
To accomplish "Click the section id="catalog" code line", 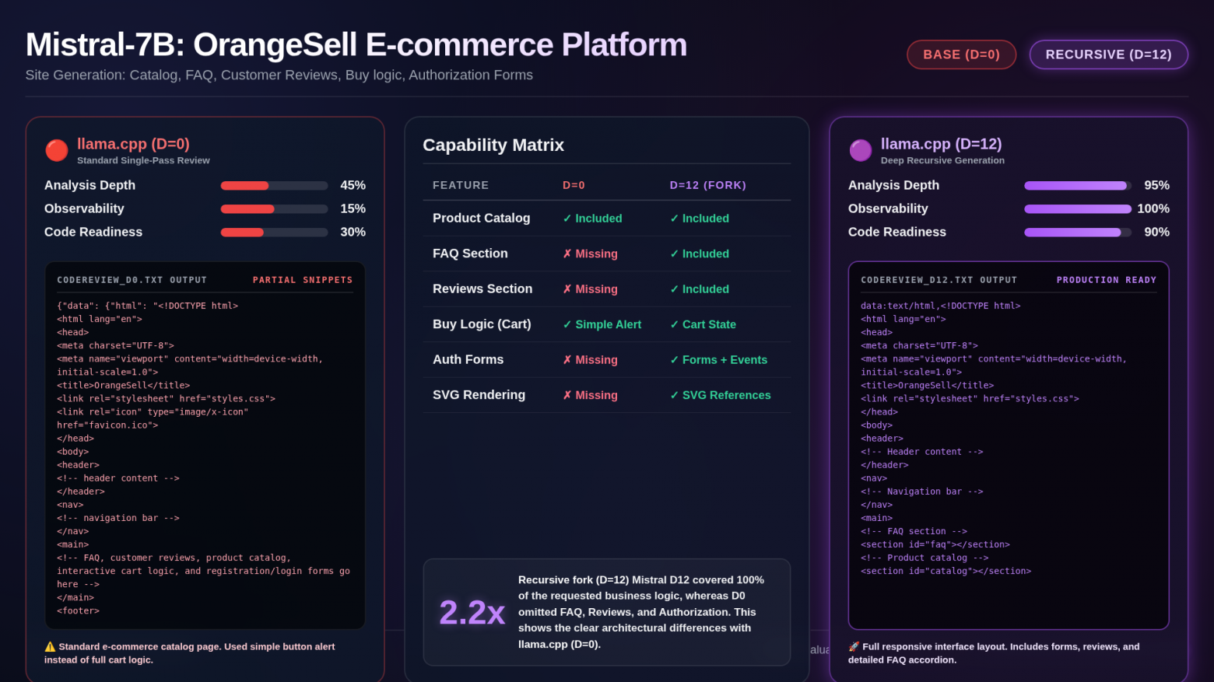I will click(x=946, y=571).
